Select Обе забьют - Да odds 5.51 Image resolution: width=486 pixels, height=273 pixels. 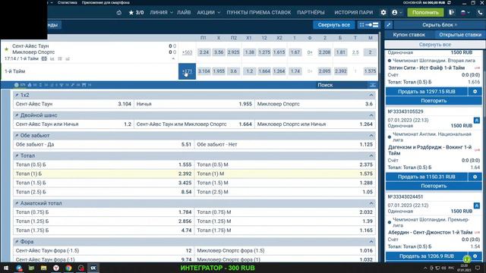(104, 144)
